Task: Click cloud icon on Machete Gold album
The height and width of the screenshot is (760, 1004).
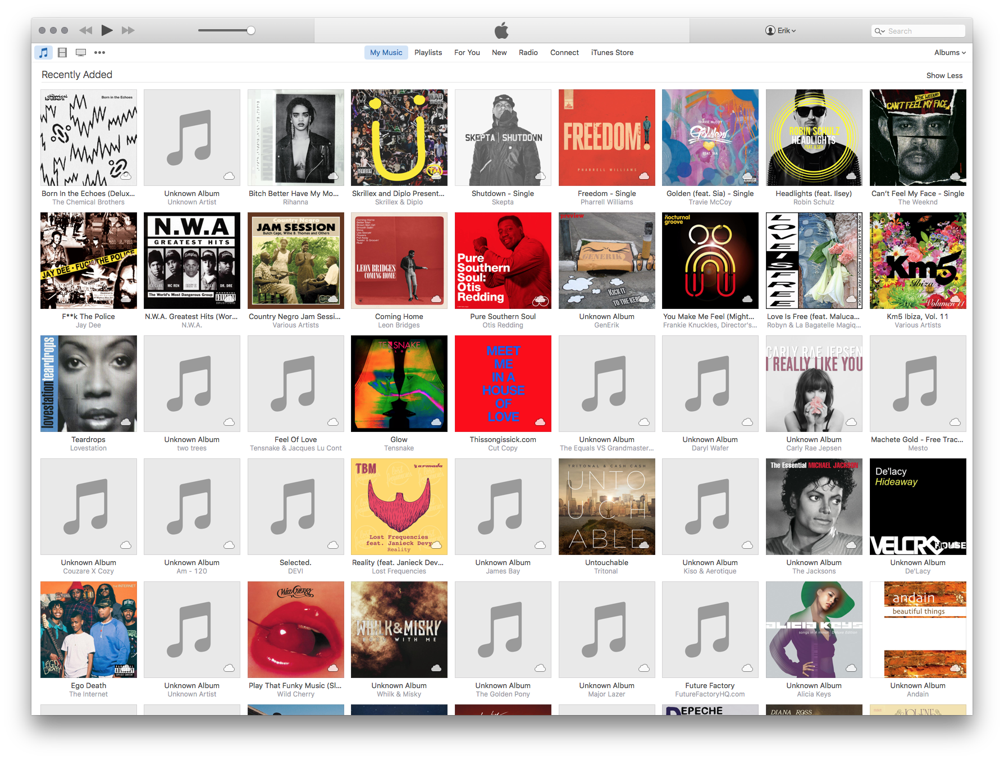Action: click(955, 422)
